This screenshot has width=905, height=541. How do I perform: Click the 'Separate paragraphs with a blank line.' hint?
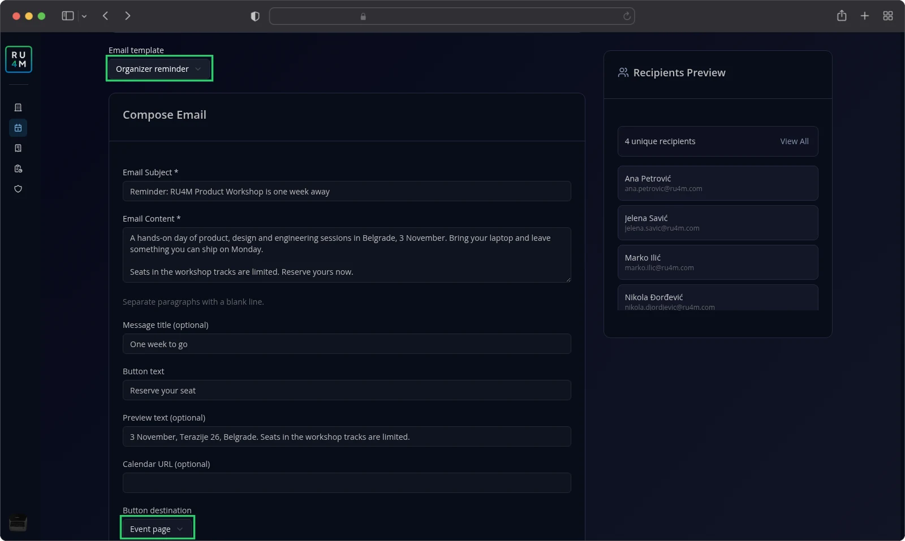point(193,302)
